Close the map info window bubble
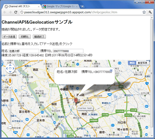155x139 pixels. (111, 70)
